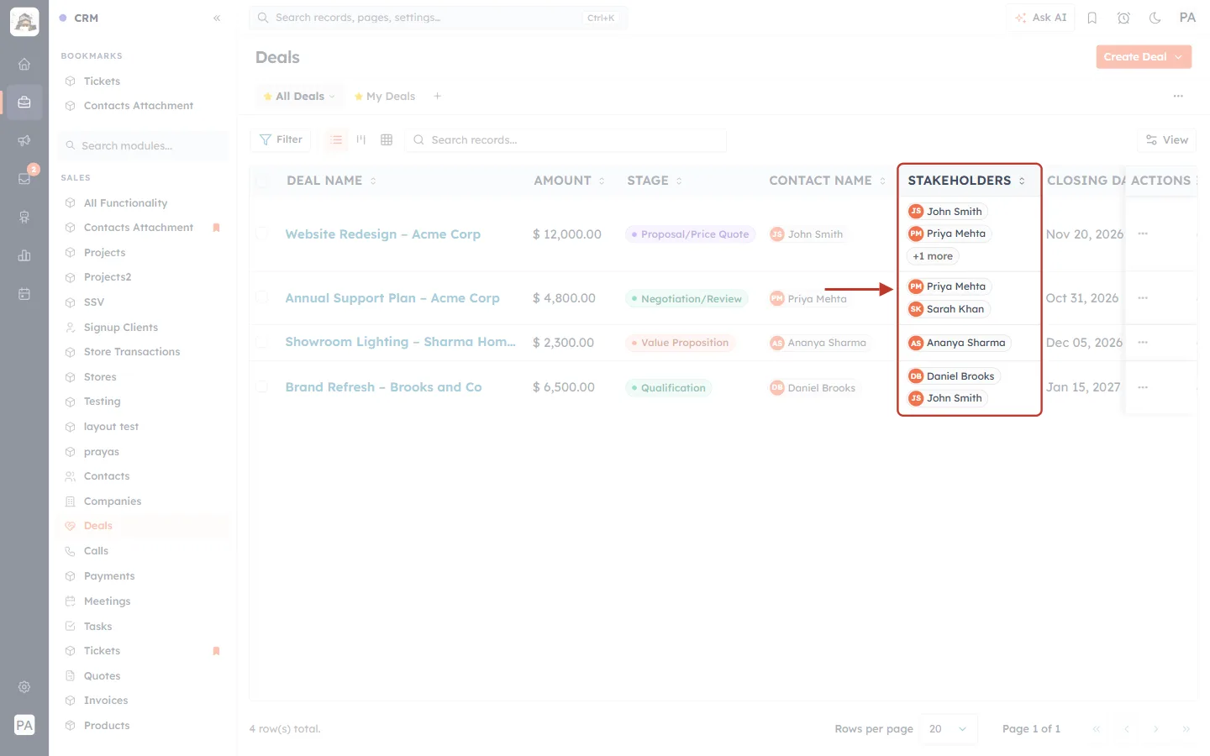Viewport: 1210px width, 756px height.
Task: Switch to list view icon
Action: [x=336, y=139]
